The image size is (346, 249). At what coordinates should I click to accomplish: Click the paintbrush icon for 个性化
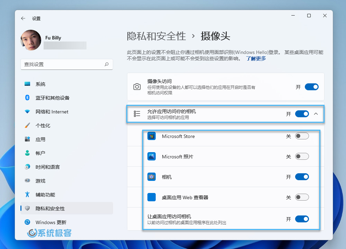(x=27, y=126)
